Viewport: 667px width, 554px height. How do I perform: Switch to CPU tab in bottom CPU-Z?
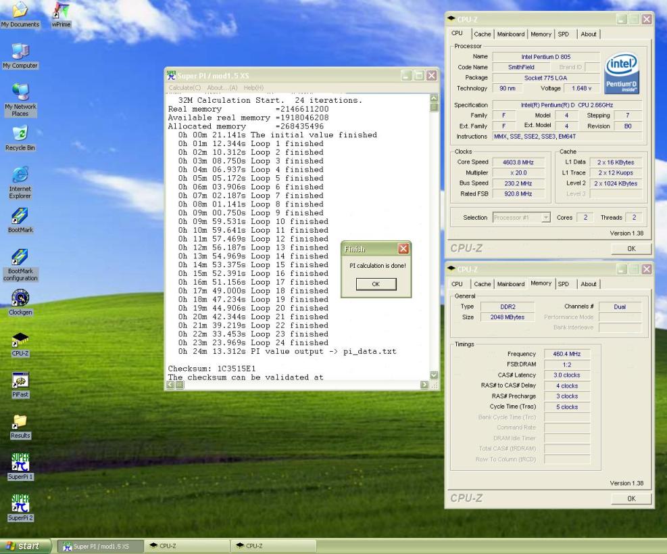pos(458,284)
